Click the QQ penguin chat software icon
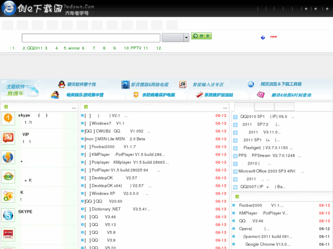This screenshot has height=249, width=333. 61,85
